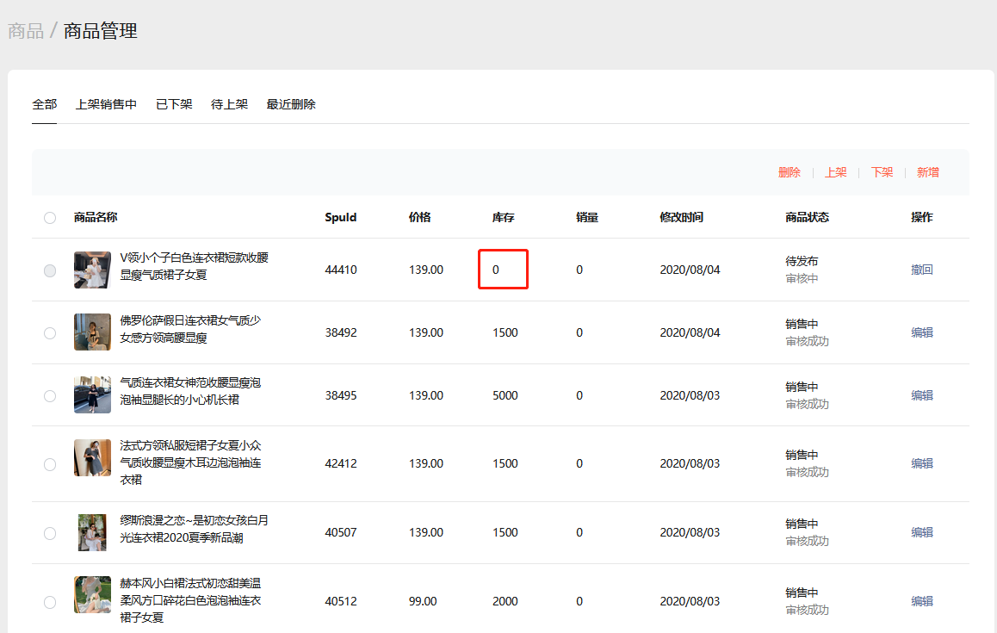Screen dimensions: 997x633
Task: Select row radio for SpuId 38495
Action: [50, 395]
